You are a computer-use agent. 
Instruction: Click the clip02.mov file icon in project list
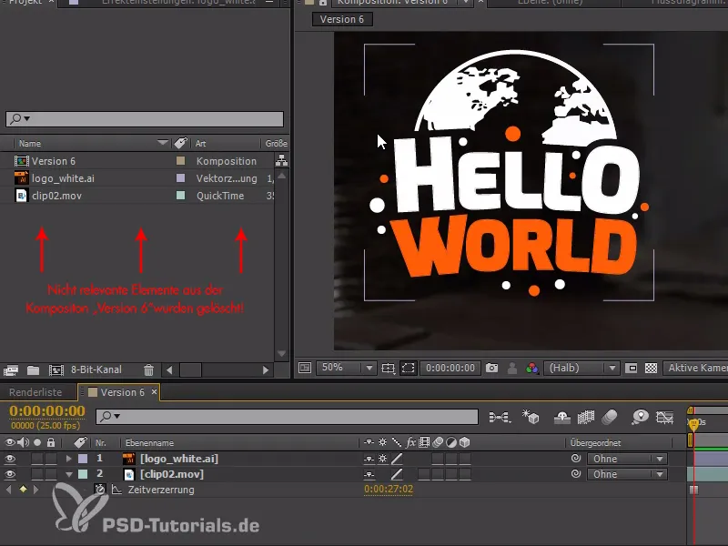21,196
